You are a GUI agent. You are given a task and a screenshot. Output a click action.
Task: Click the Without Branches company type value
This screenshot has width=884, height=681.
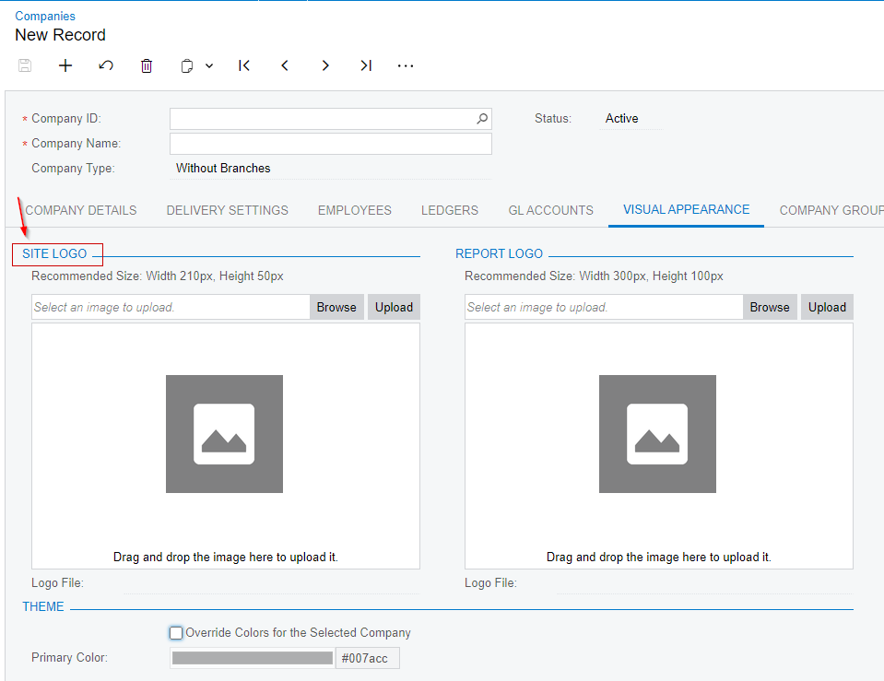click(223, 168)
